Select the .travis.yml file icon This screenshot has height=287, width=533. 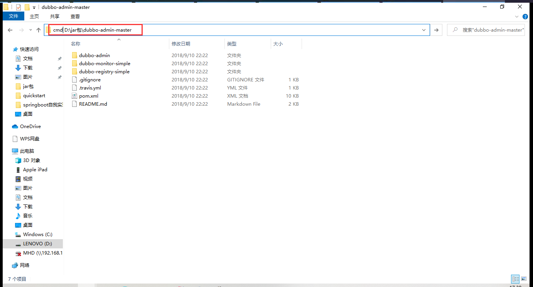(x=75, y=88)
